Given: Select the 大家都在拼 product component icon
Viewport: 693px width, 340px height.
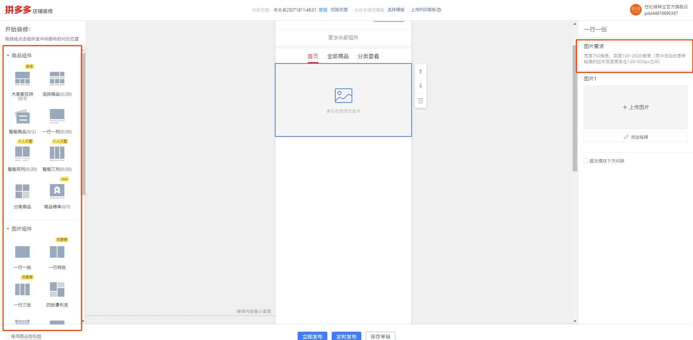Looking at the screenshot, I should pyautogui.click(x=22, y=79).
